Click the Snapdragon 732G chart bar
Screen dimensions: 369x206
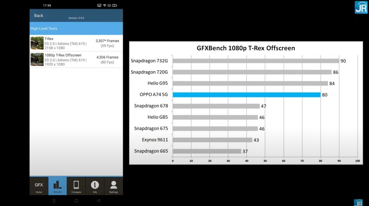click(256, 61)
